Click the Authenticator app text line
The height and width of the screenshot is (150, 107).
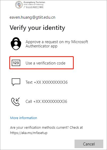click(x=42, y=46)
